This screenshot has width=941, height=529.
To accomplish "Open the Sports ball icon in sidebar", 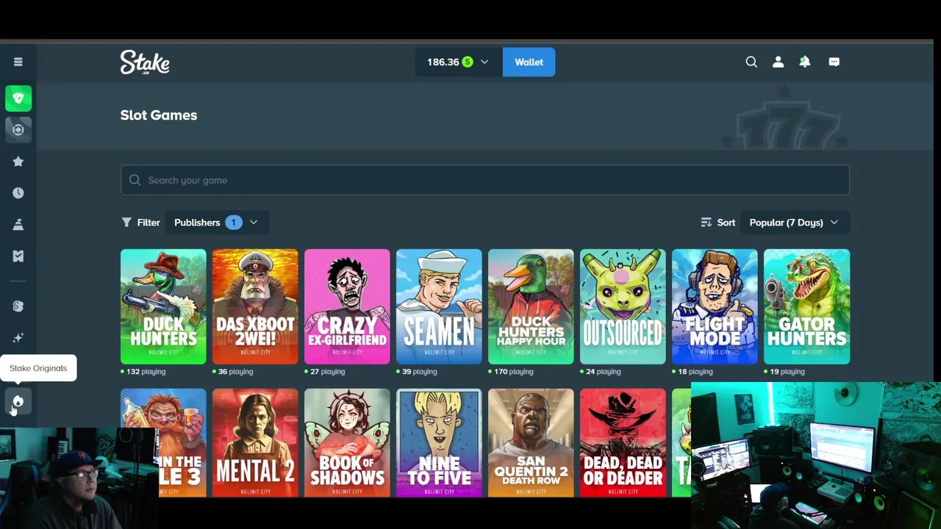I will 18,130.
